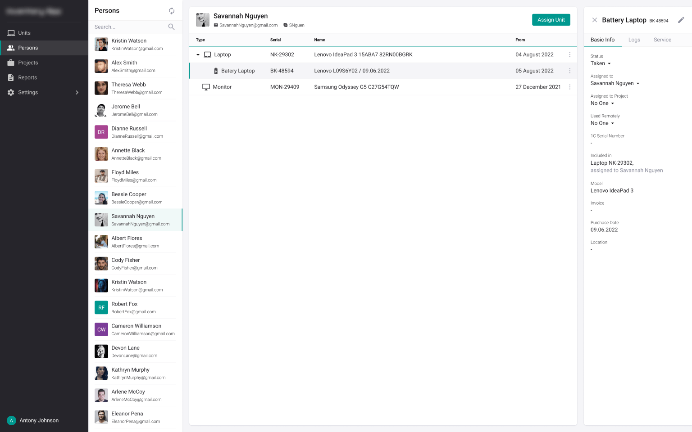
Task: Open the Used Remotely dropdown
Action: 602,123
